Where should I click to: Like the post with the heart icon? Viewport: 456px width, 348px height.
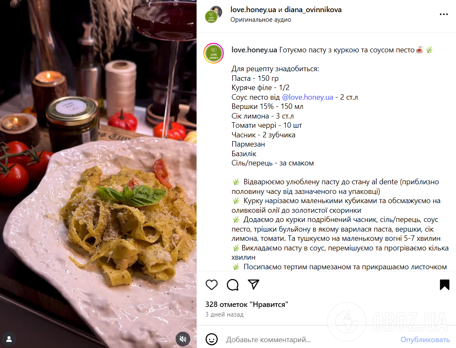[211, 285]
